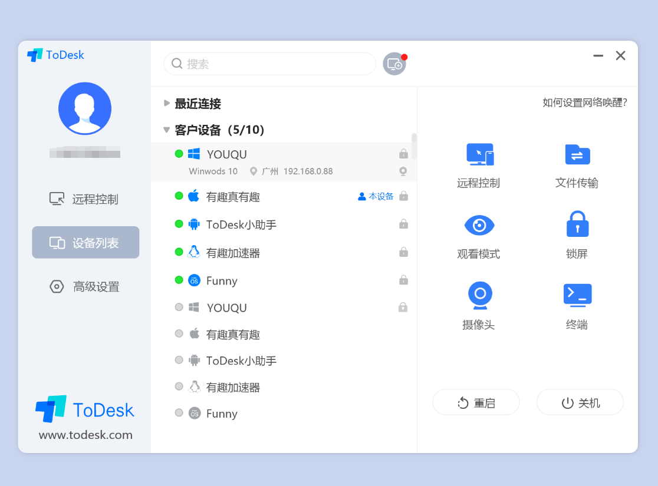Minimize the ToDesk window
The image size is (658, 486).
point(598,55)
